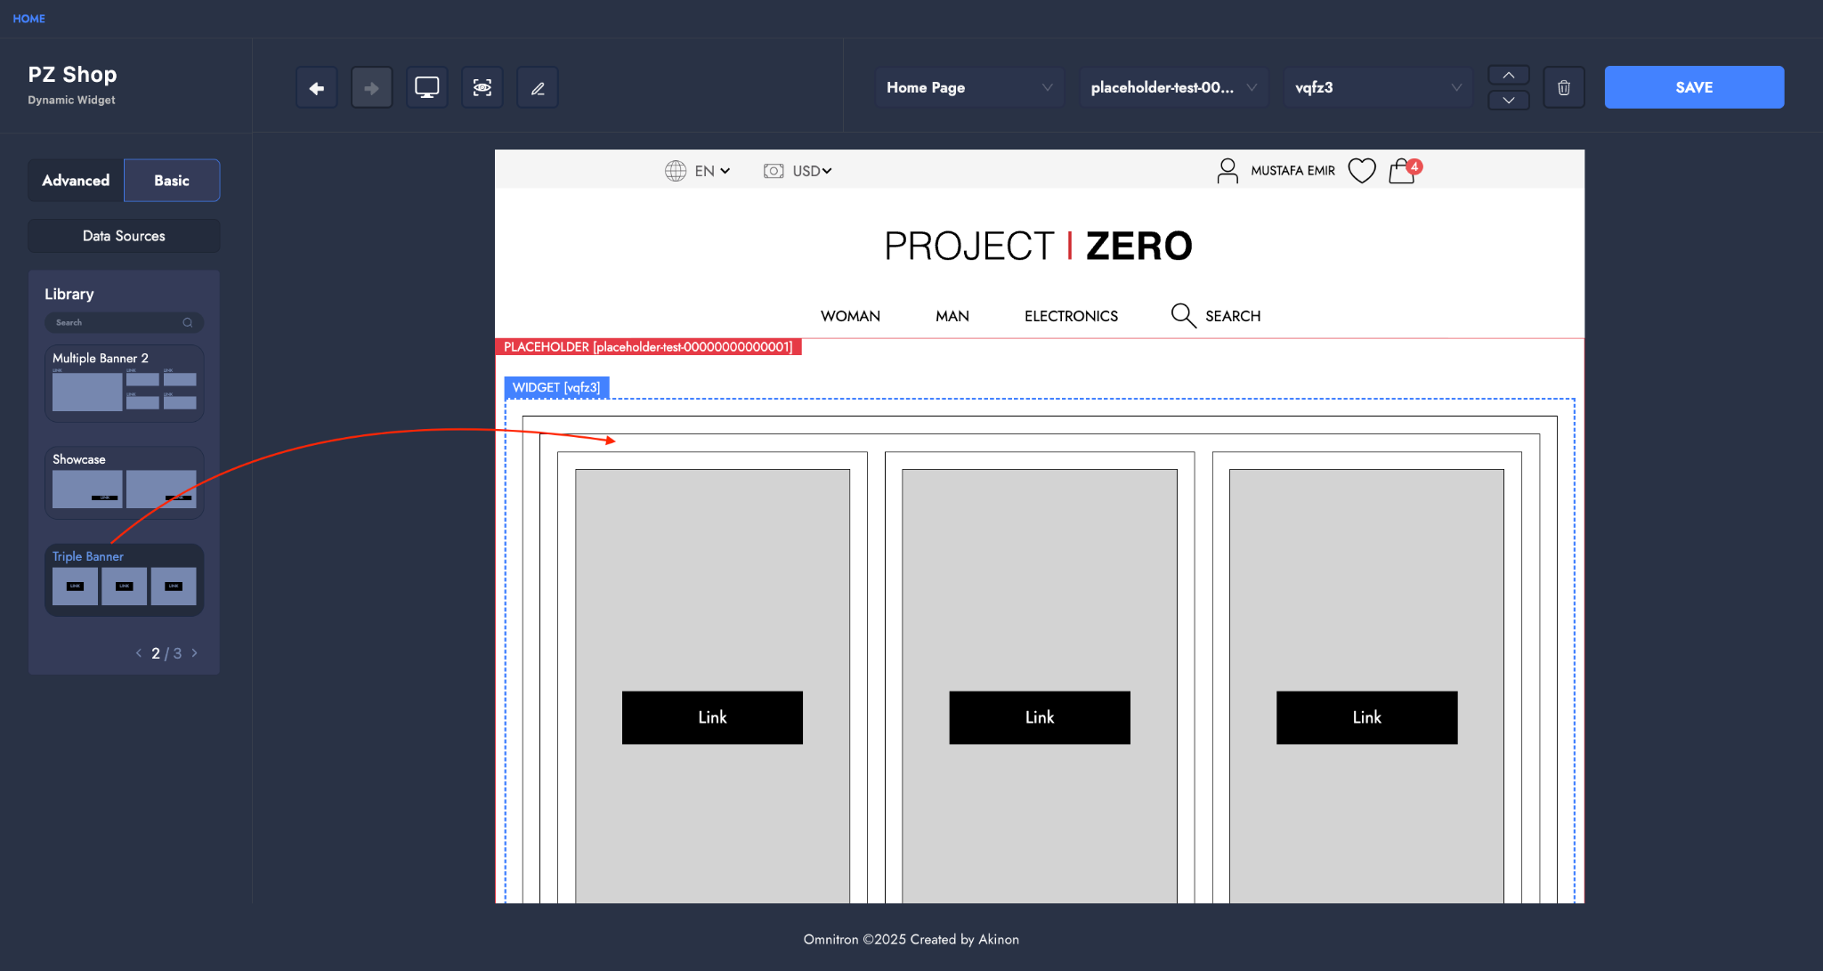Click the pencil edit icon
Screen dimensions: 1823x971
(x=538, y=87)
